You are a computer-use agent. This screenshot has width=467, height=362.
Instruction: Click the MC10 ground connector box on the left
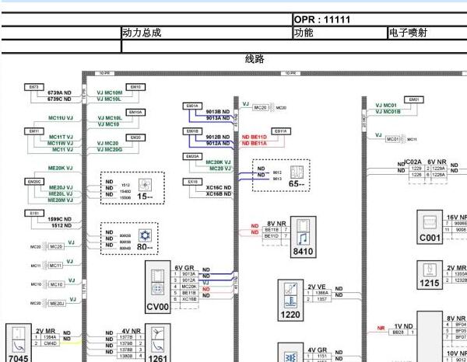click(x=56, y=284)
